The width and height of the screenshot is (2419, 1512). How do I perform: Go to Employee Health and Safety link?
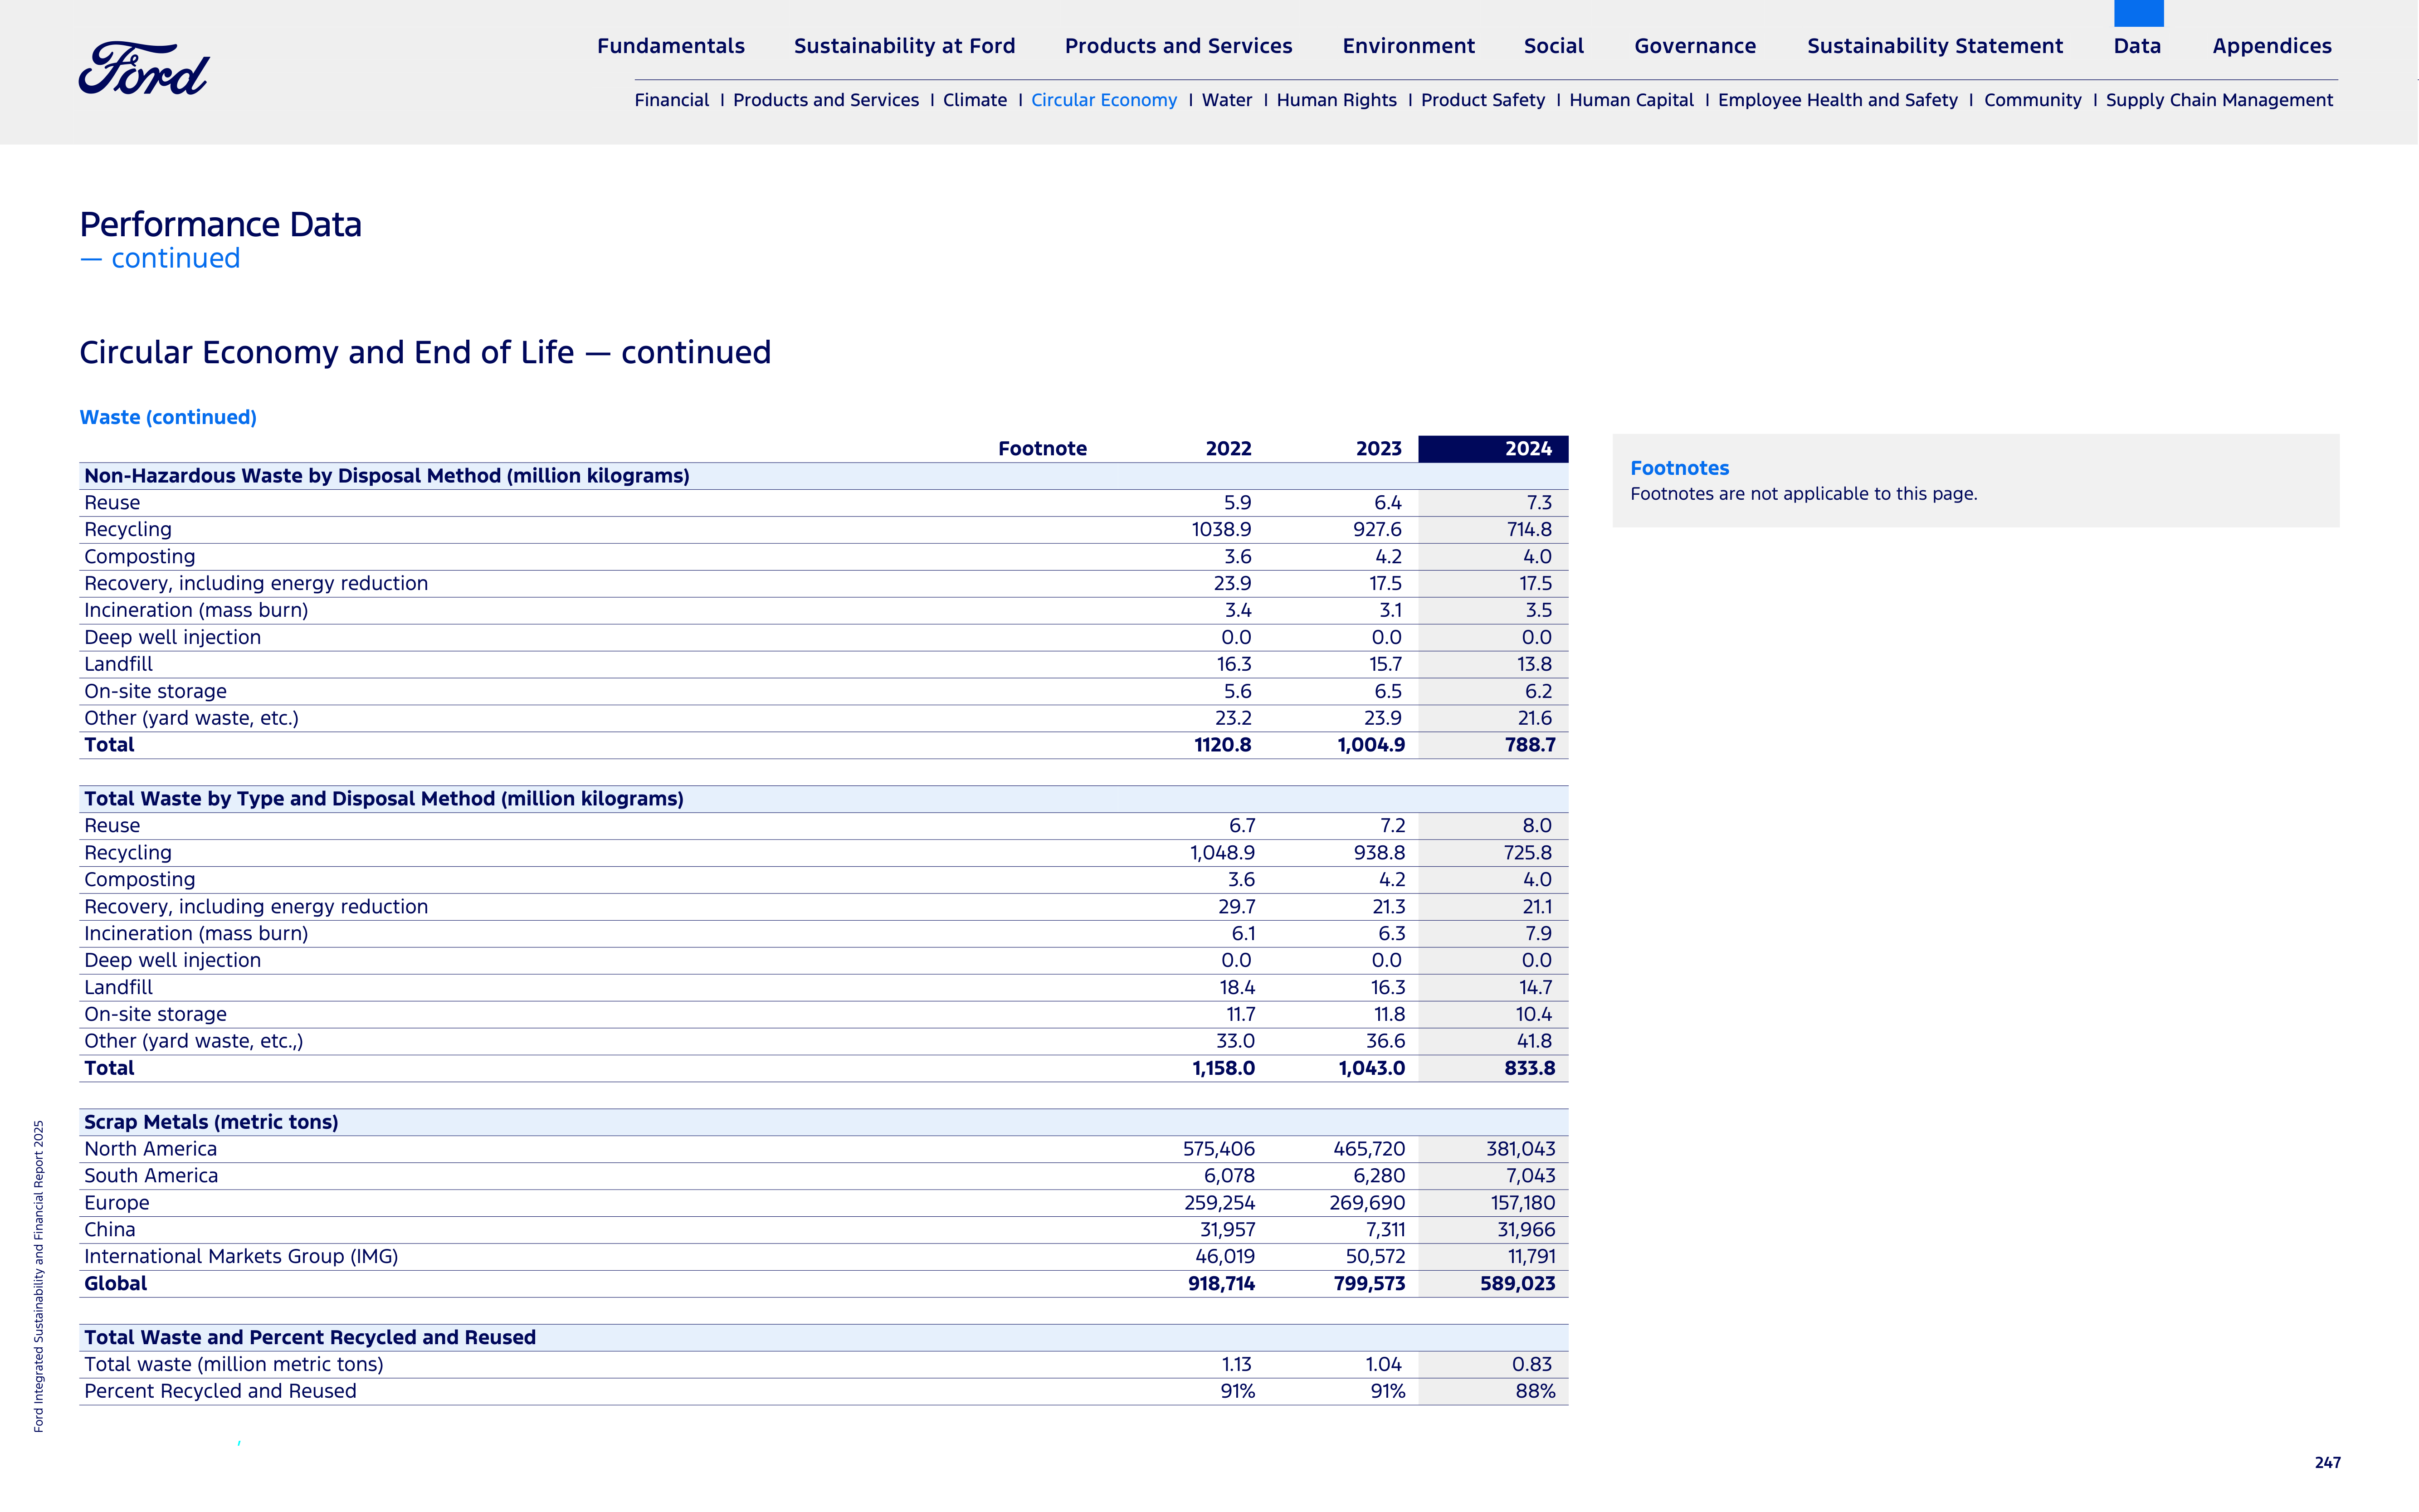click(x=1838, y=100)
